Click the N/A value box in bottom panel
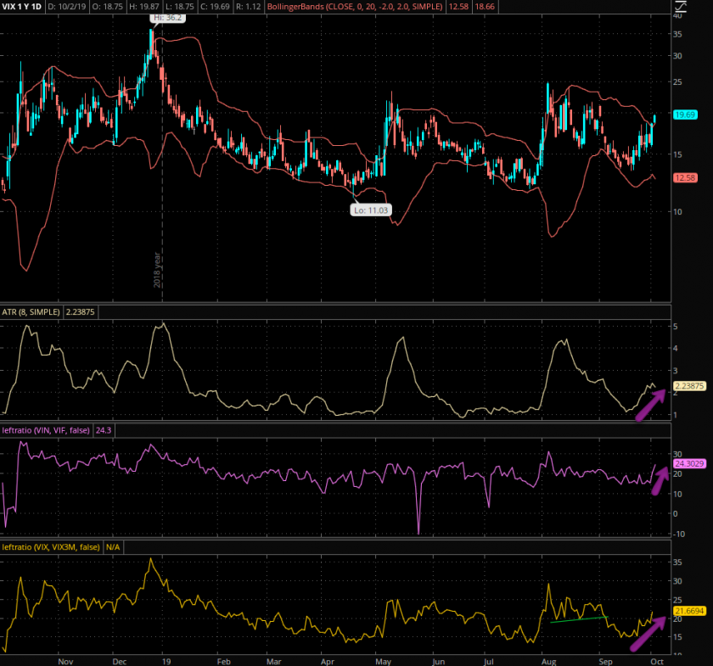713x666 pixels. [112, 547]
